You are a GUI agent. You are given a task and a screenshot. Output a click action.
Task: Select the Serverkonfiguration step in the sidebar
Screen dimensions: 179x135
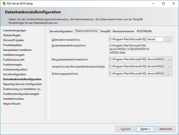tap(15, 74)
